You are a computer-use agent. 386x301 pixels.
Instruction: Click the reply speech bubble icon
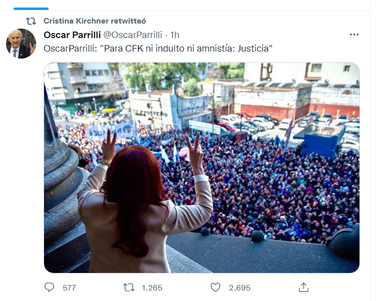point(49,287)
